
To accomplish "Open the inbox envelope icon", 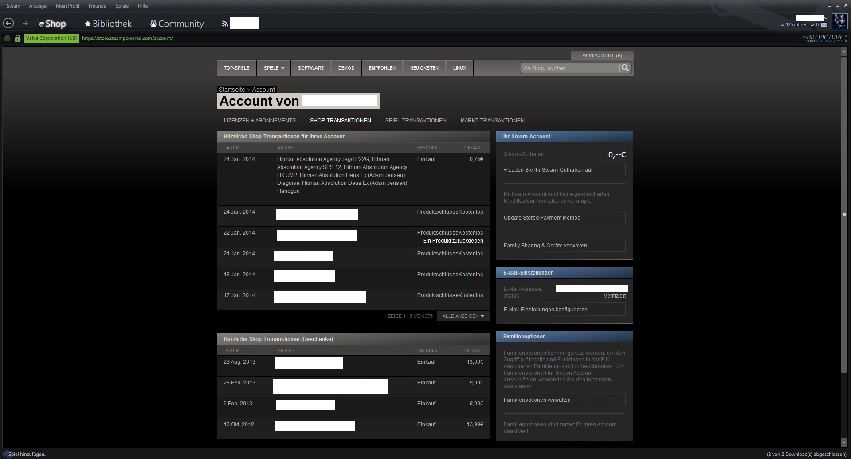I will tap(824, 25).
